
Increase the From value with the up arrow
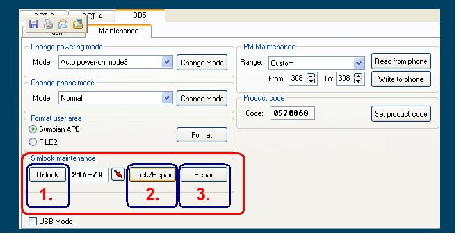311,76
